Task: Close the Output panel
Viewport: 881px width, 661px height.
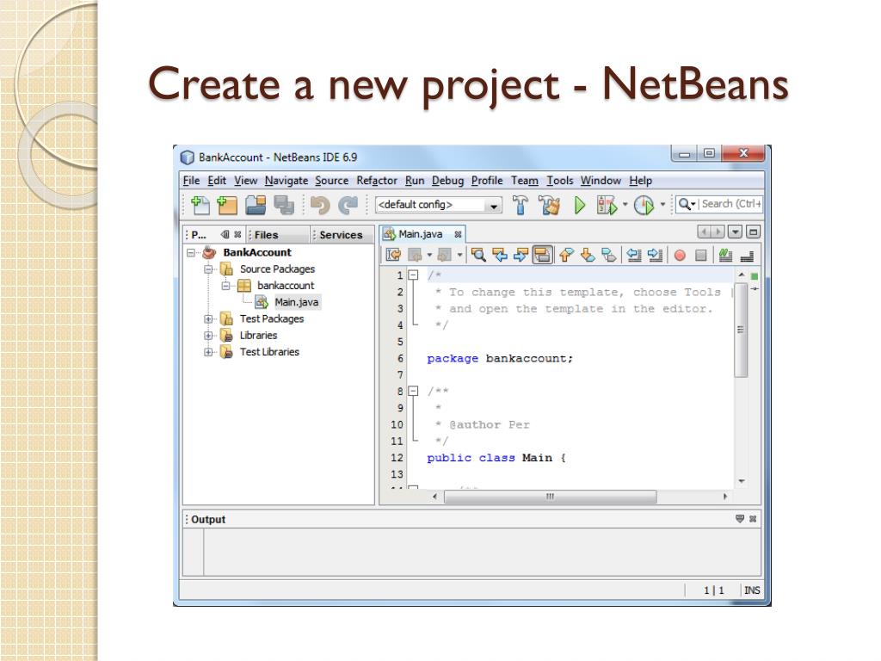Action: click(753, 519)
